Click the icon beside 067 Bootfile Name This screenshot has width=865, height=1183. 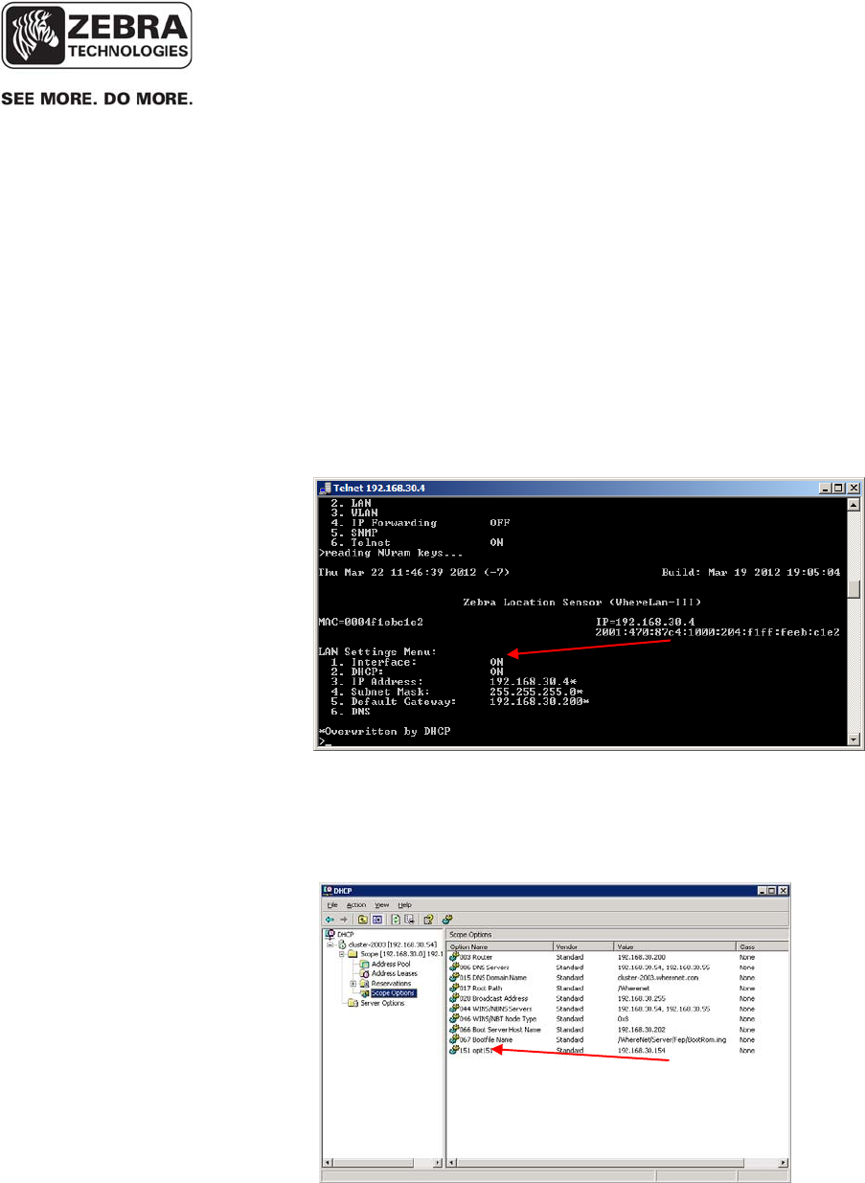click(x=454, y=1040)
